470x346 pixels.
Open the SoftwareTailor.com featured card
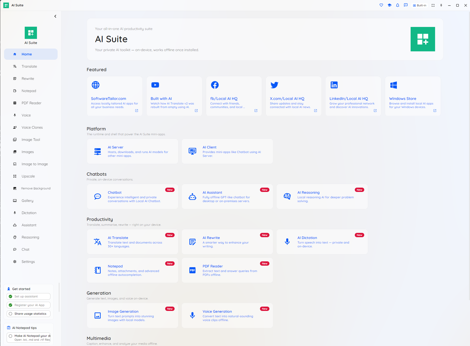click(115, 96)
